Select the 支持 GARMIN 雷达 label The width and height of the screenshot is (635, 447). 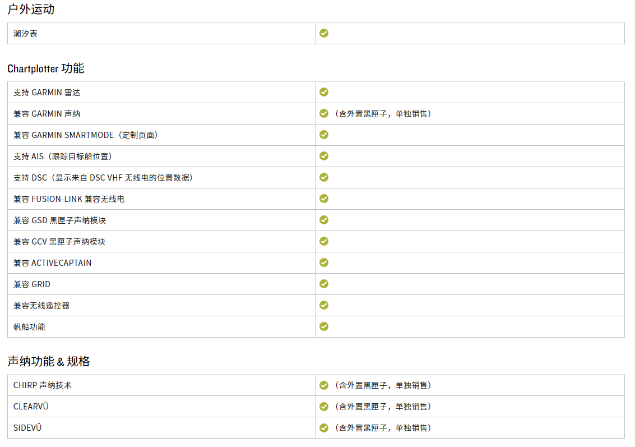(47, 93)
